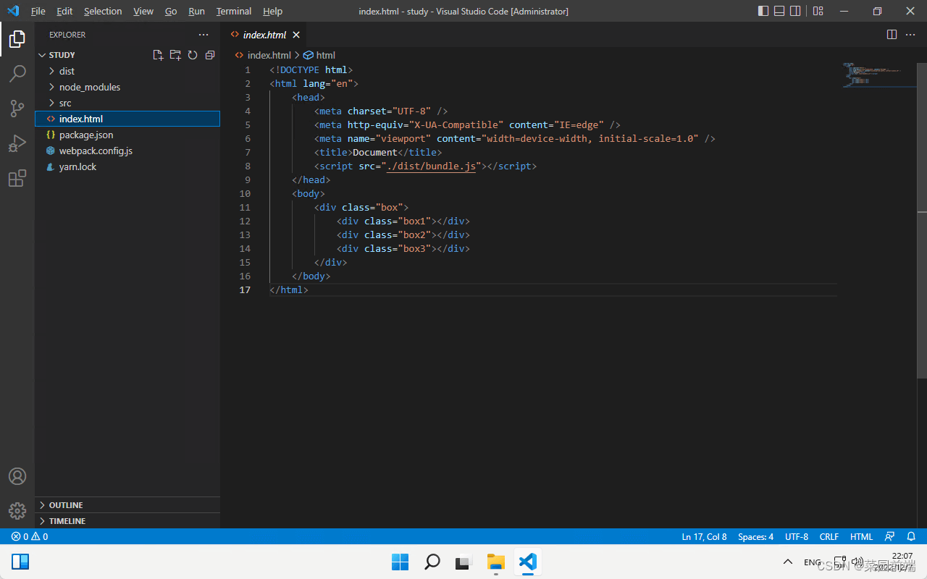Change encoding via UTF-8 status item
The width and height of the screenshot is (927, 579).
coord(797,537)
